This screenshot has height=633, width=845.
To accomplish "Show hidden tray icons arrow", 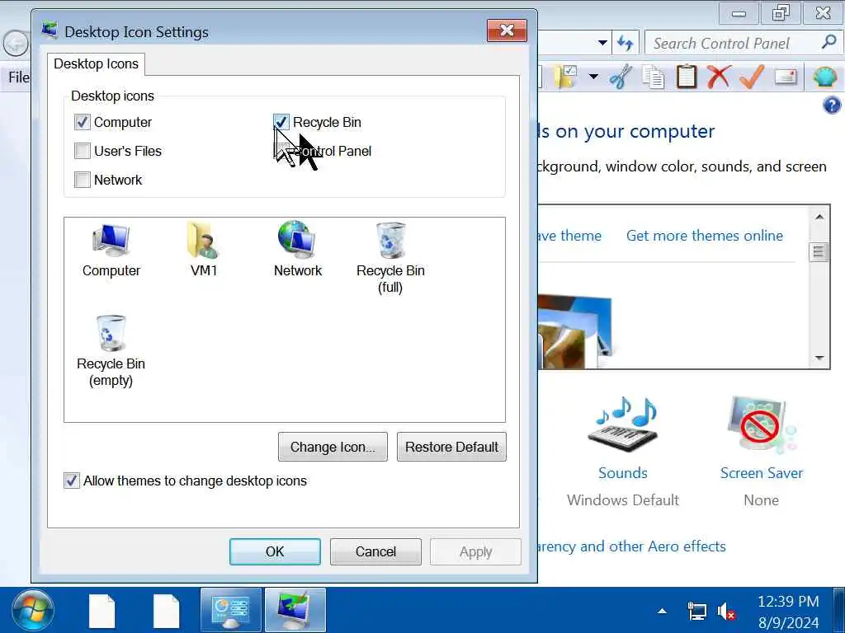I will (663, 611).
